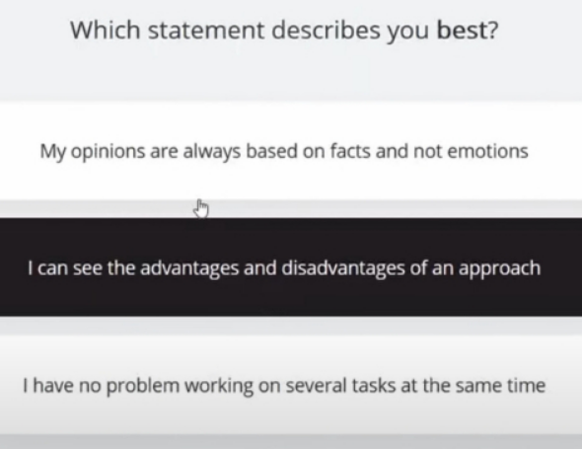
Task: Click the advantages and disadvantages of an approach answer
Action: point(291,267)
